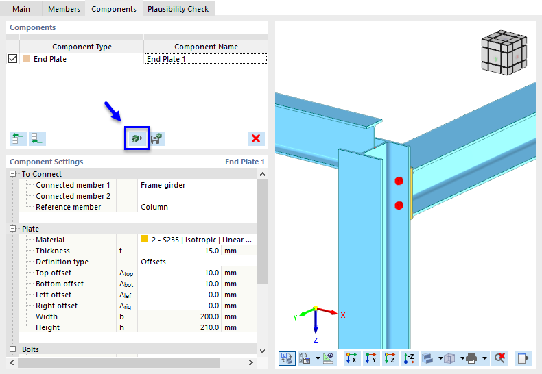Toggle the dimensions visibility triangle-eye icon

(329, 358)
